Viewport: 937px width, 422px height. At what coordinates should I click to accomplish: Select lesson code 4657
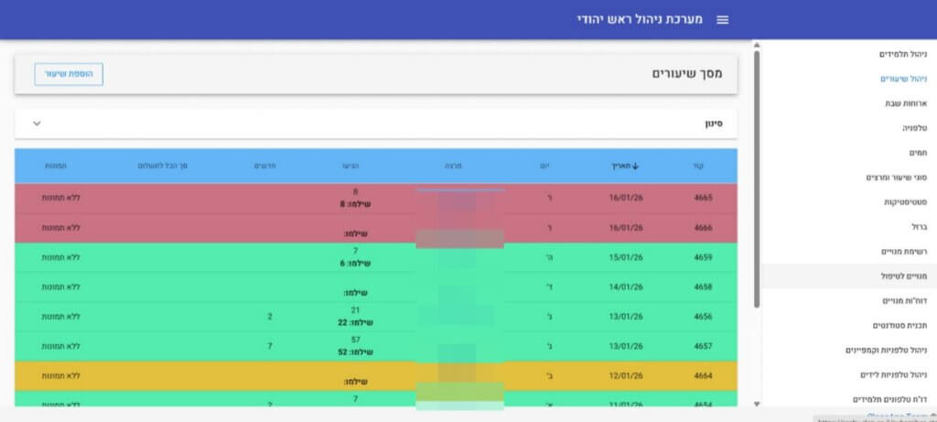coord(704,346)
